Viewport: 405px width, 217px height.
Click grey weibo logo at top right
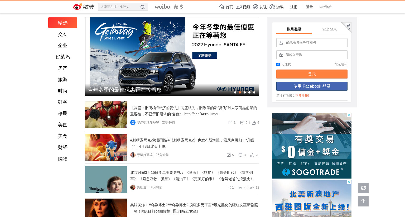click(x=325, y=7)
